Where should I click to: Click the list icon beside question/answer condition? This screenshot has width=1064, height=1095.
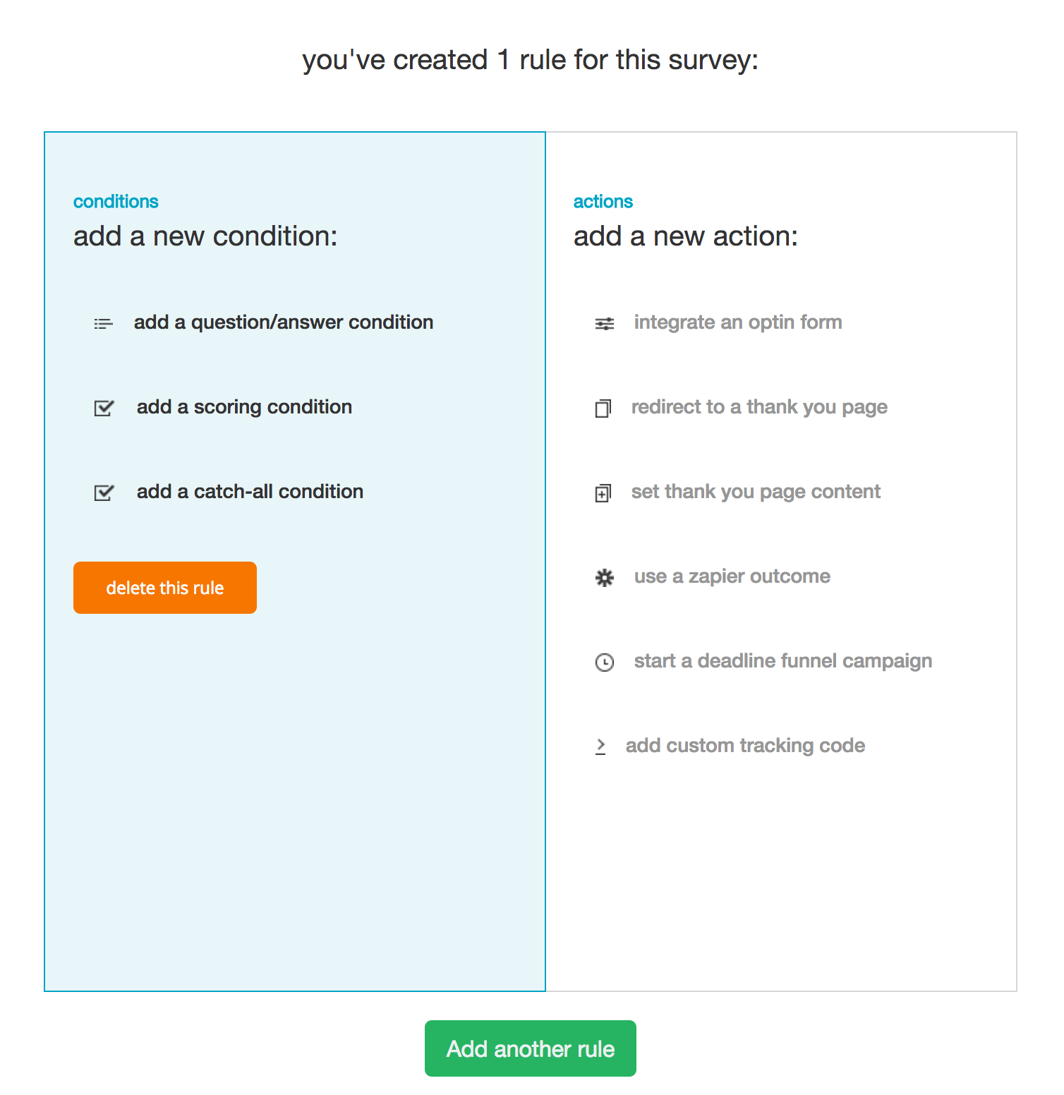(103, 324)
